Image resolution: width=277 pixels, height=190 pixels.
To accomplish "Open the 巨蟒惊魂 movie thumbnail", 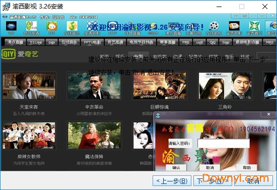I will [x=160, y=85].
